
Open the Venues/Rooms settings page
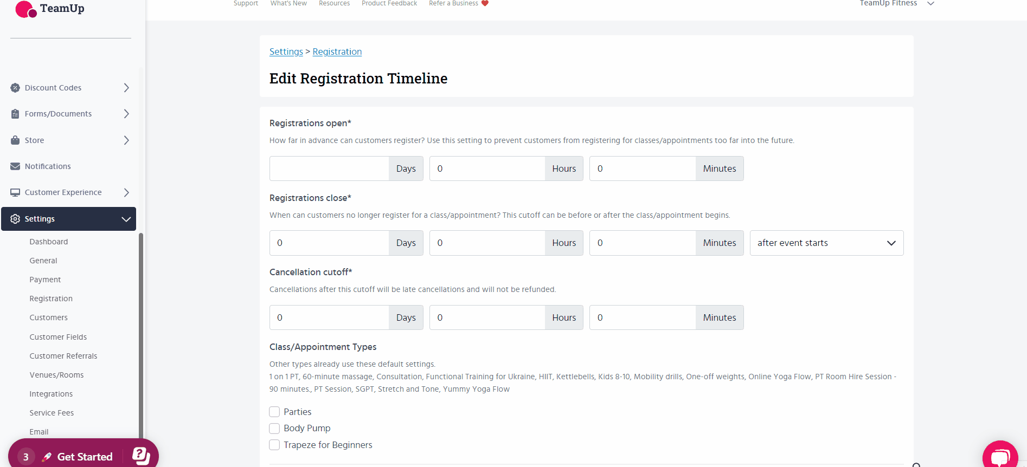tap(56, 375)
